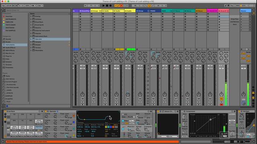Select the Instruments category
The width and height of the screenshot is (257, 144).
pos(15,45)
